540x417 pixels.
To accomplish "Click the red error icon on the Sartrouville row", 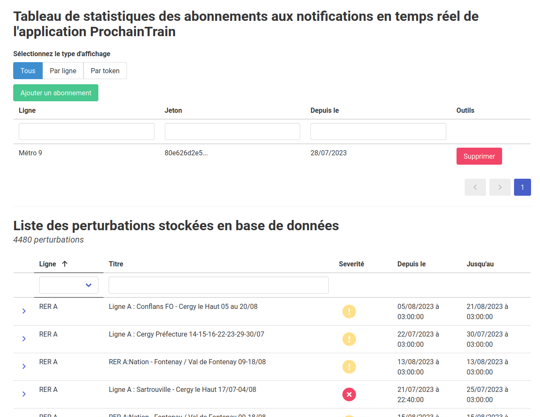I will coord(349,394).
